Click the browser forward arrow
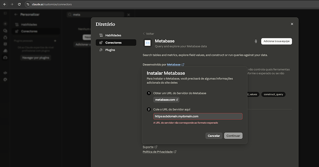This screenshot has width=319, height=167. [12, 4]
